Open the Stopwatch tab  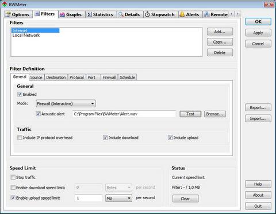coord(160,14)
